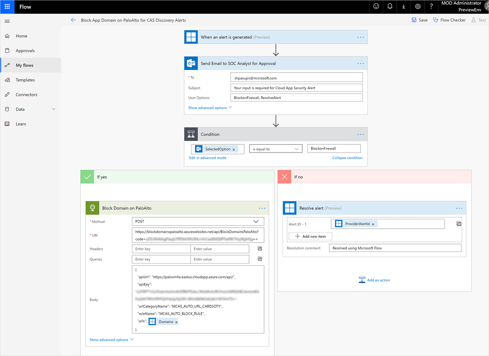The height and width of the screenshot is (356, 489).
Task: Open notifications via the bell icon
Action: 390,7
